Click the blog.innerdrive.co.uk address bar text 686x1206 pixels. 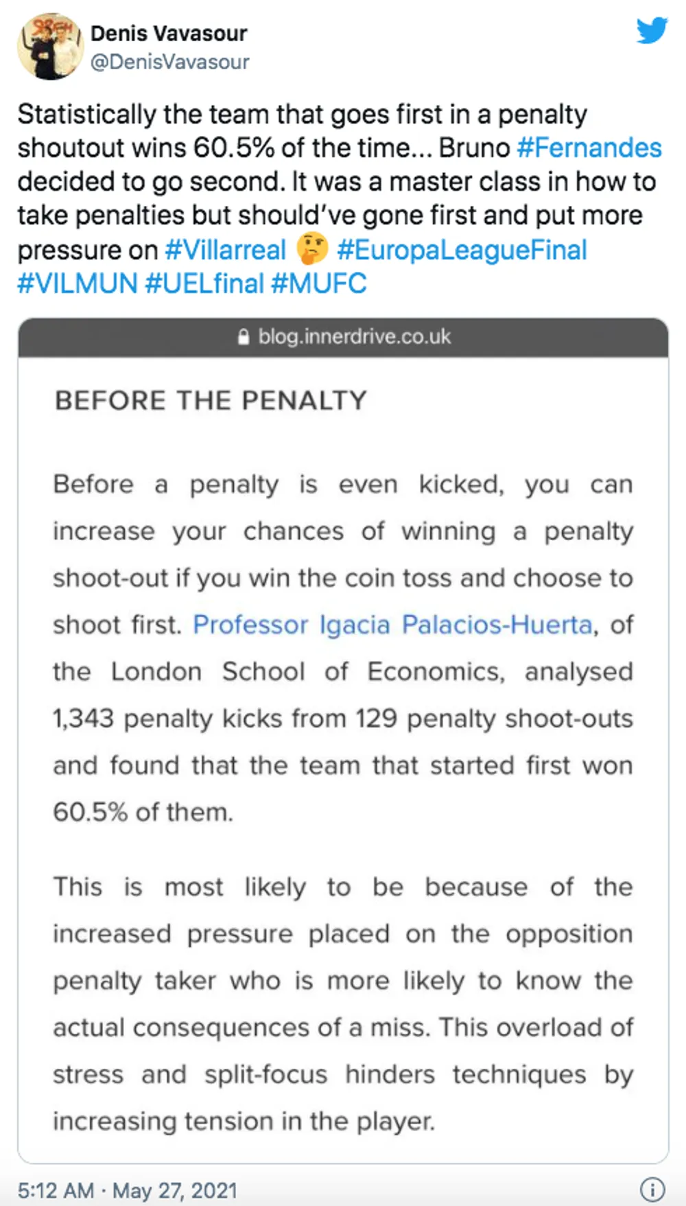tap(355, 336)
